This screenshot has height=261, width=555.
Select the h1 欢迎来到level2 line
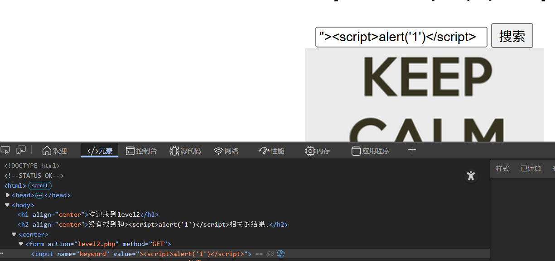pos(88,215)
